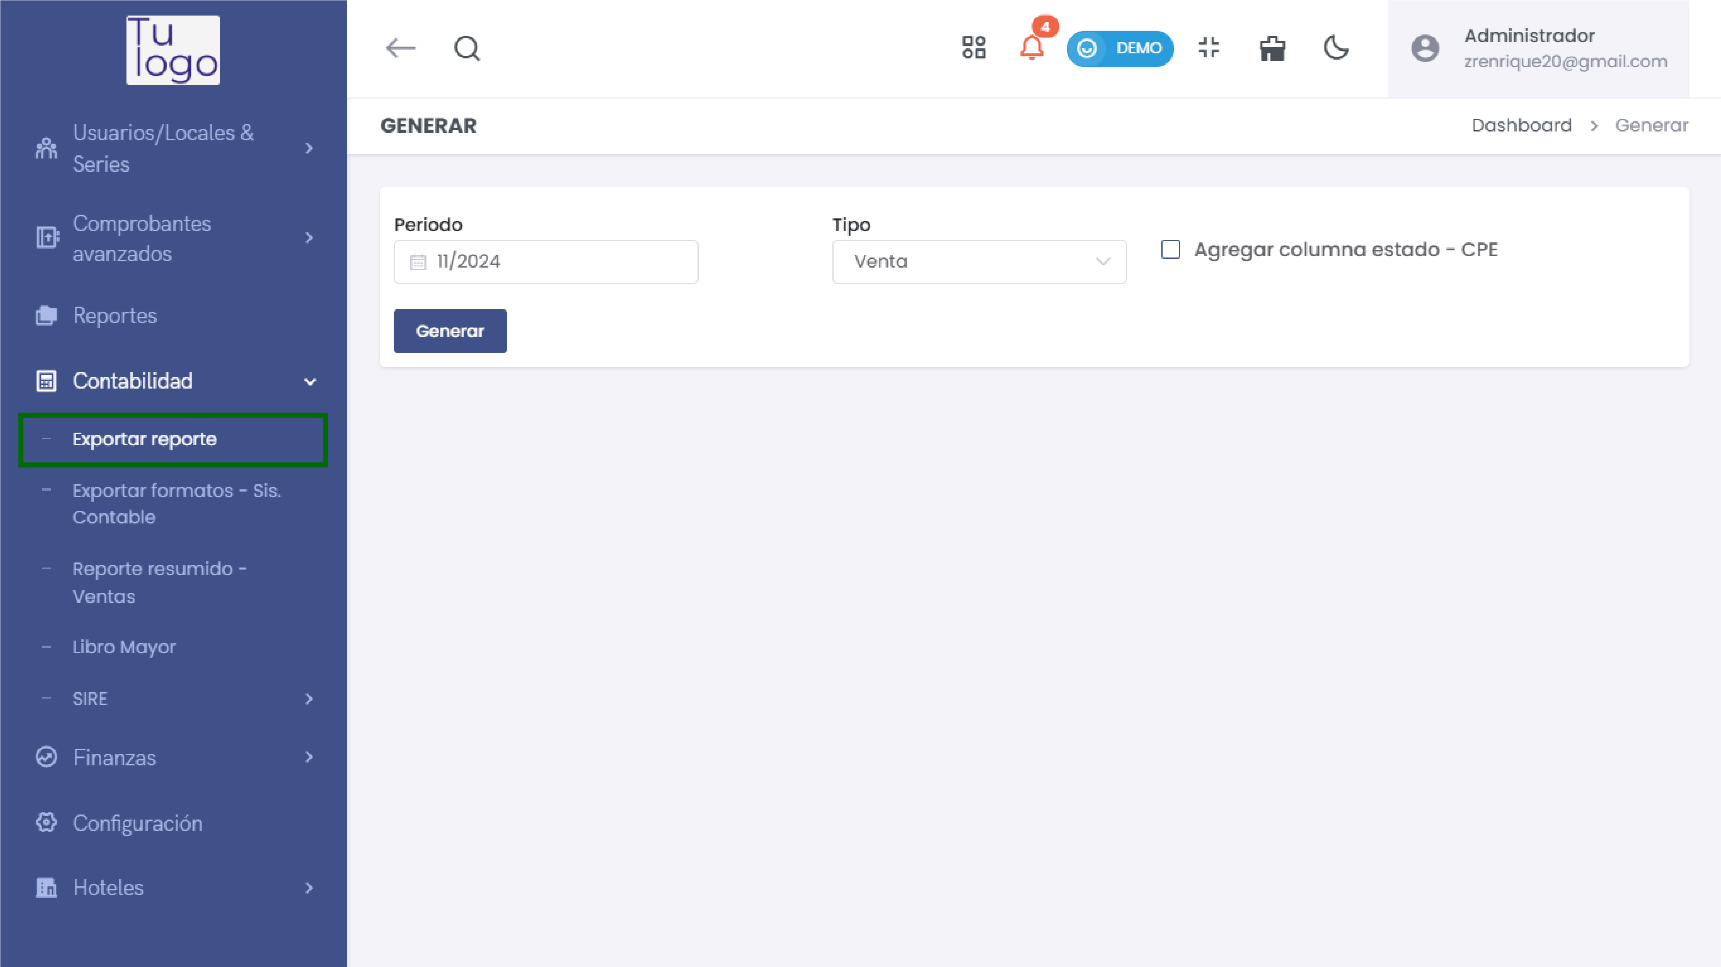
Task: Open the apps grid icon
Action: point(974,48)
